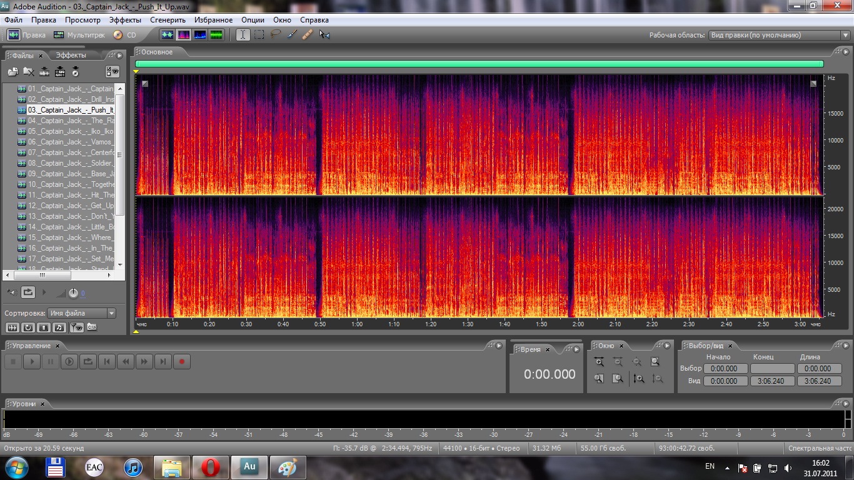Image resolution: width=854 pixels, height=480 pixels.
Task: Click Insert Into CD List icon
Action: tap(76, 72)
